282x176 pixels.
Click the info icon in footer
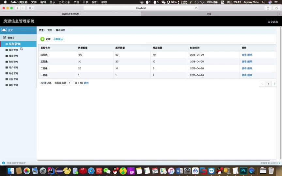click(3, 163)
